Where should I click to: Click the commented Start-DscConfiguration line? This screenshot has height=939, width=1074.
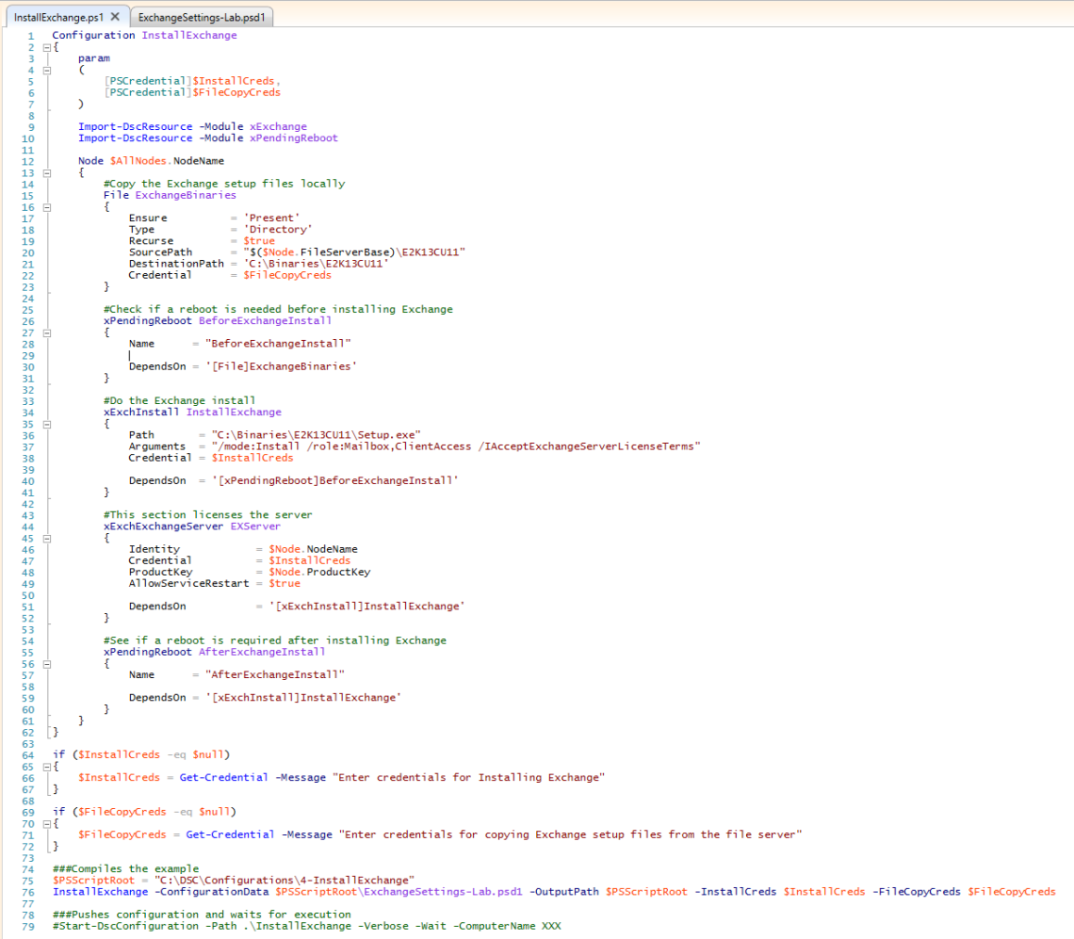pos(306,926)
